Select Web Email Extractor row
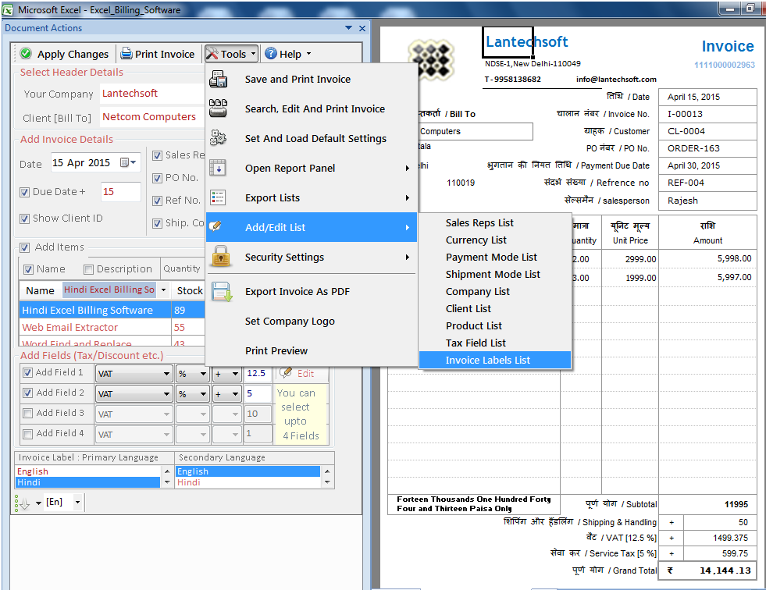Image resolution: width=766 pixels, height=590 pixels. (112, 327)
